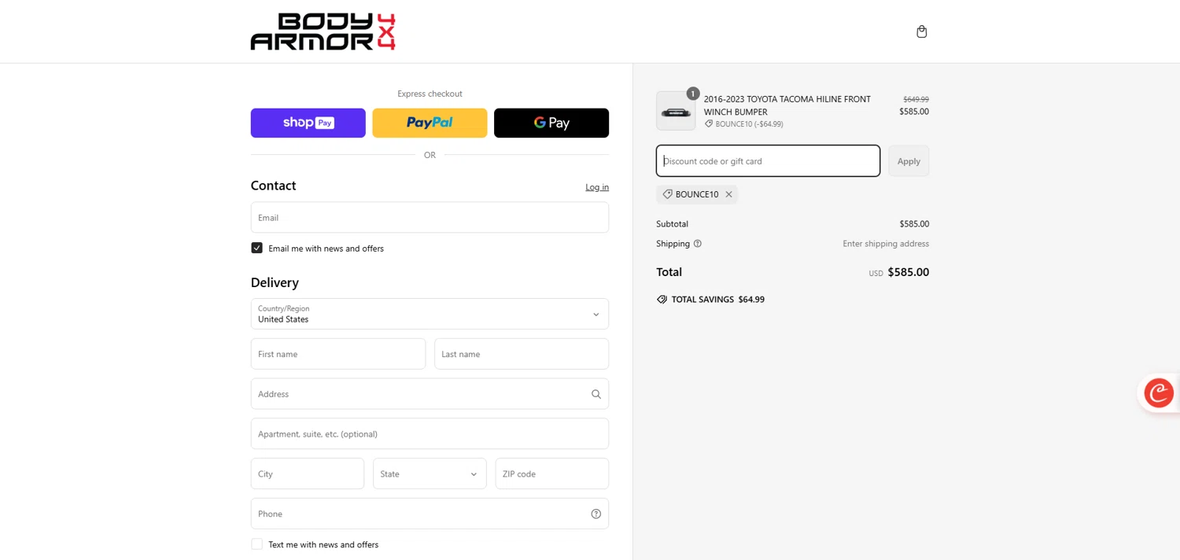The height and width of the screenshot is (560, 1180).
Task: Click the Total Savings tag icon
Action: point(662,300)
